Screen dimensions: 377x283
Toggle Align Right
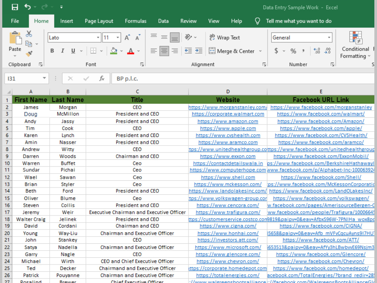[175, 51]
